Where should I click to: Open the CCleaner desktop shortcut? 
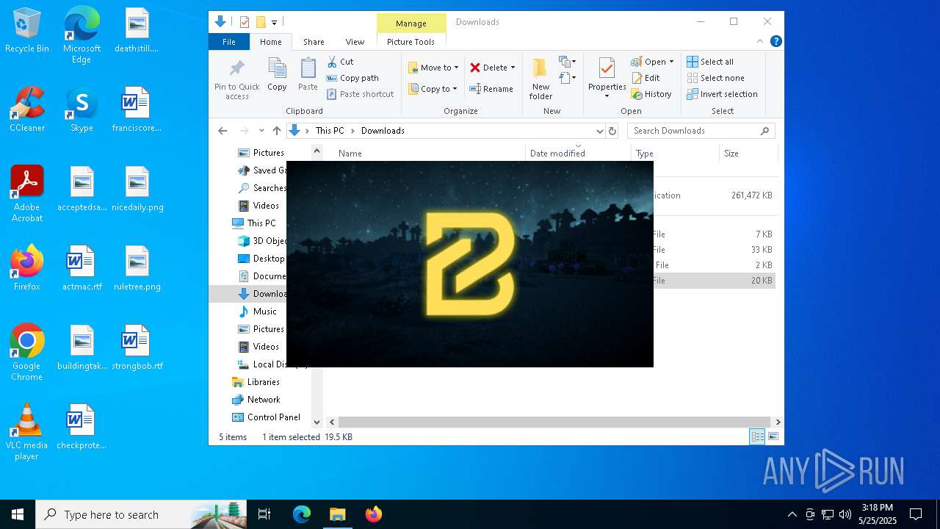27,109
